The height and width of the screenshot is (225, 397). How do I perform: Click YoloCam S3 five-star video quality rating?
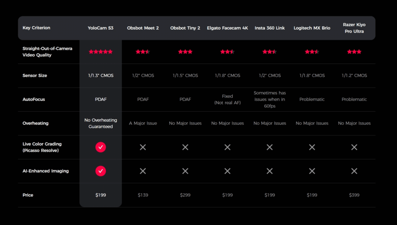100,52
